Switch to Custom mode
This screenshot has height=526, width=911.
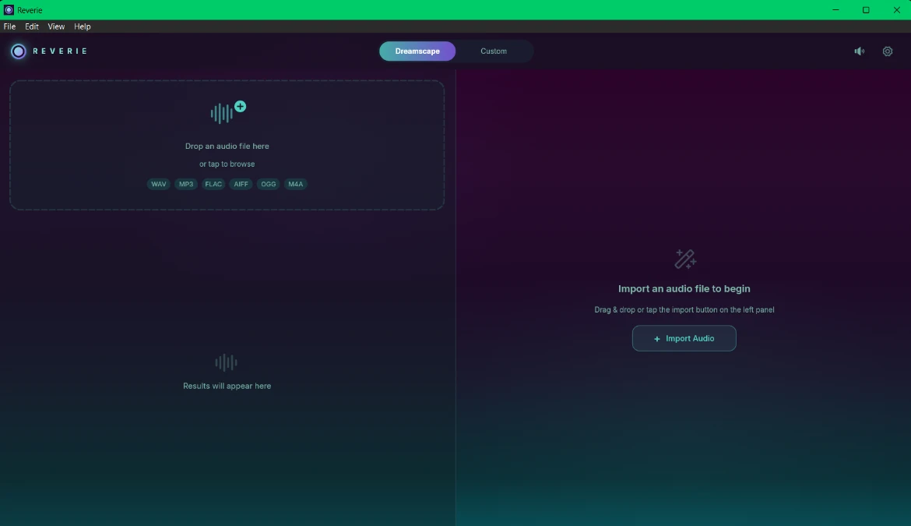coord(494,51)
